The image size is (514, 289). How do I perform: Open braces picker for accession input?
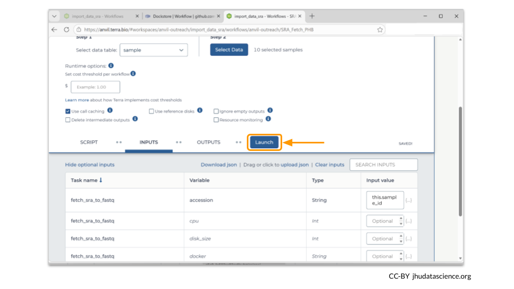click(x=409, y=200)
